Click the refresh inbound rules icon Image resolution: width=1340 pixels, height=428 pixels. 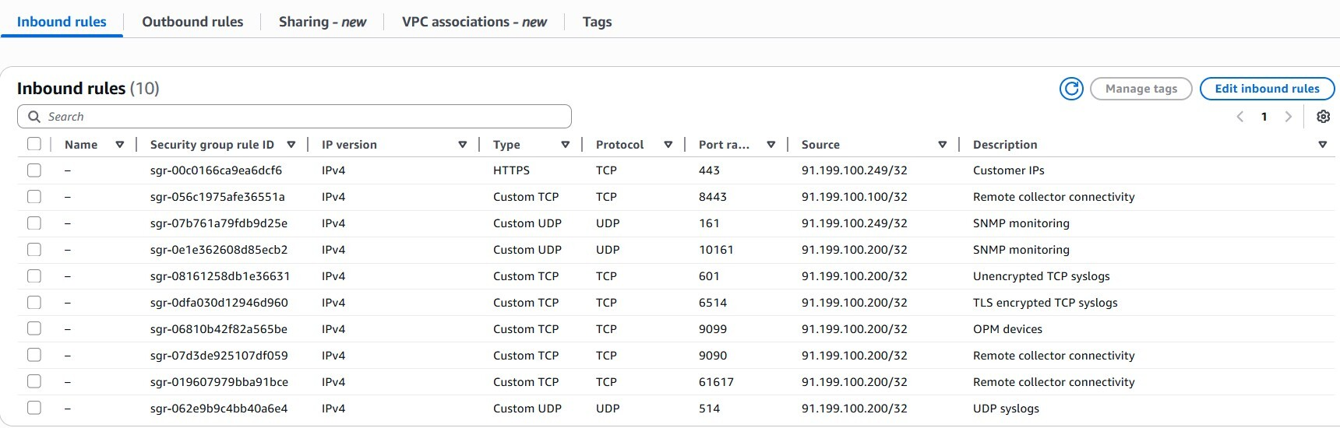tap(1071, 89)
